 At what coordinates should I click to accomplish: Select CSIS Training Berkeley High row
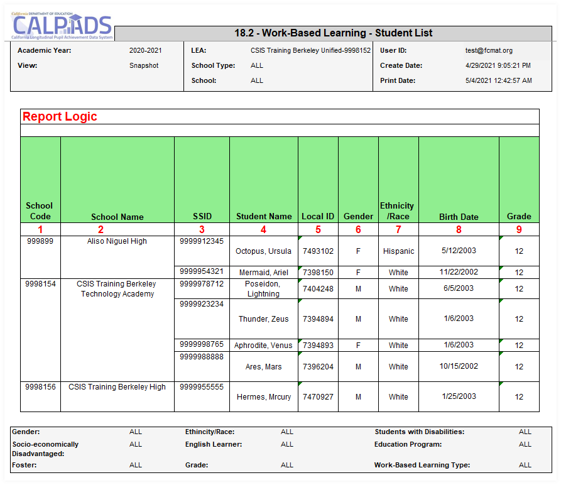(117, 387)
